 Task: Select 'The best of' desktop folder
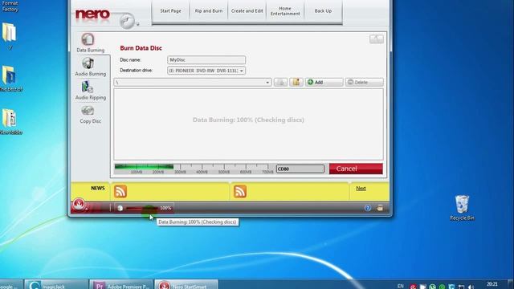pos(10,79)
